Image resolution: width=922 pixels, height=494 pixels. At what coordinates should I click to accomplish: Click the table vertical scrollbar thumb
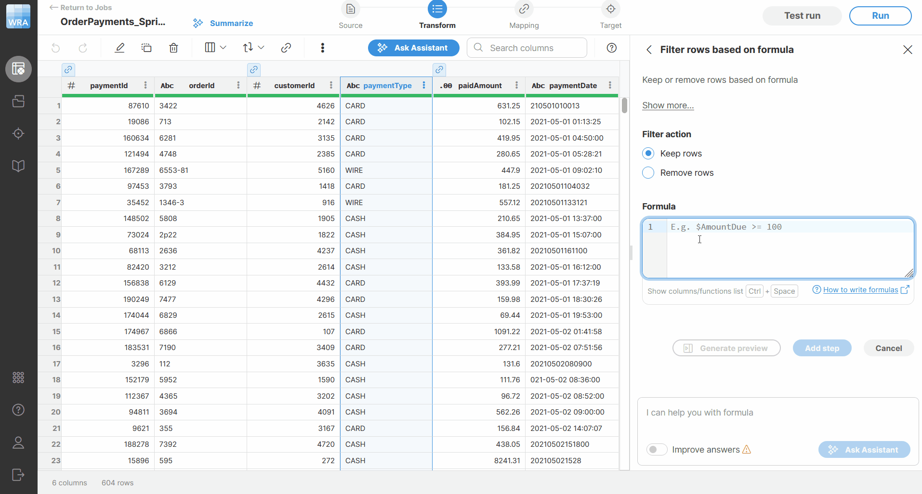point(624,105)
